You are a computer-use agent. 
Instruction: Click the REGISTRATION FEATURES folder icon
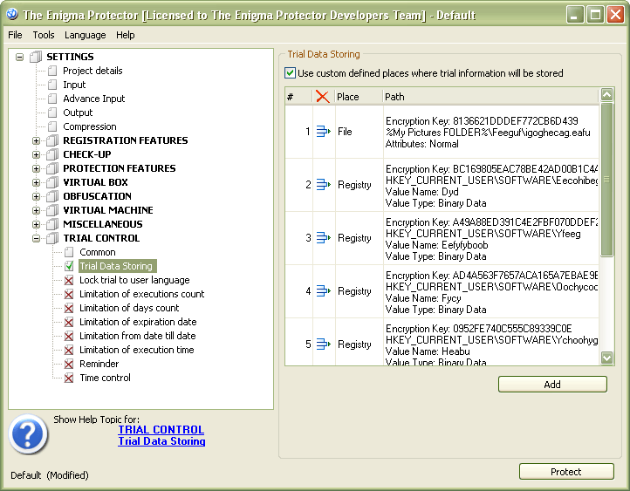pyautogui.click(x=52, y=140)
